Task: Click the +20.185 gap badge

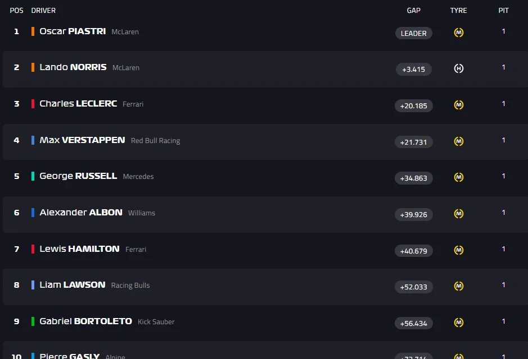Action: [414, 105]
